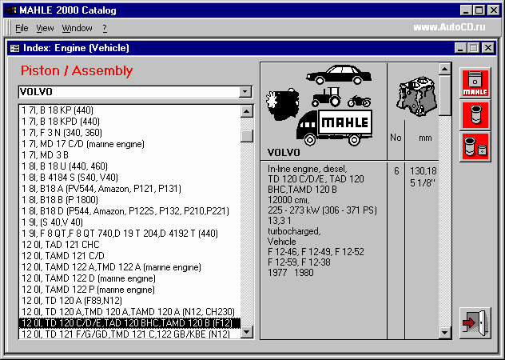The image size is (505, 360).
Task: Click the engine list scrollbar thumb
Action: [247, 136]
